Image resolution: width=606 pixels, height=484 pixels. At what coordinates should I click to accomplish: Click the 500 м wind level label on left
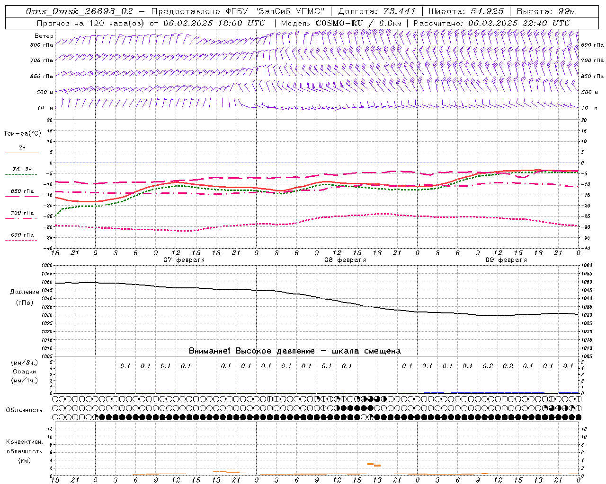tap(45, 92)
